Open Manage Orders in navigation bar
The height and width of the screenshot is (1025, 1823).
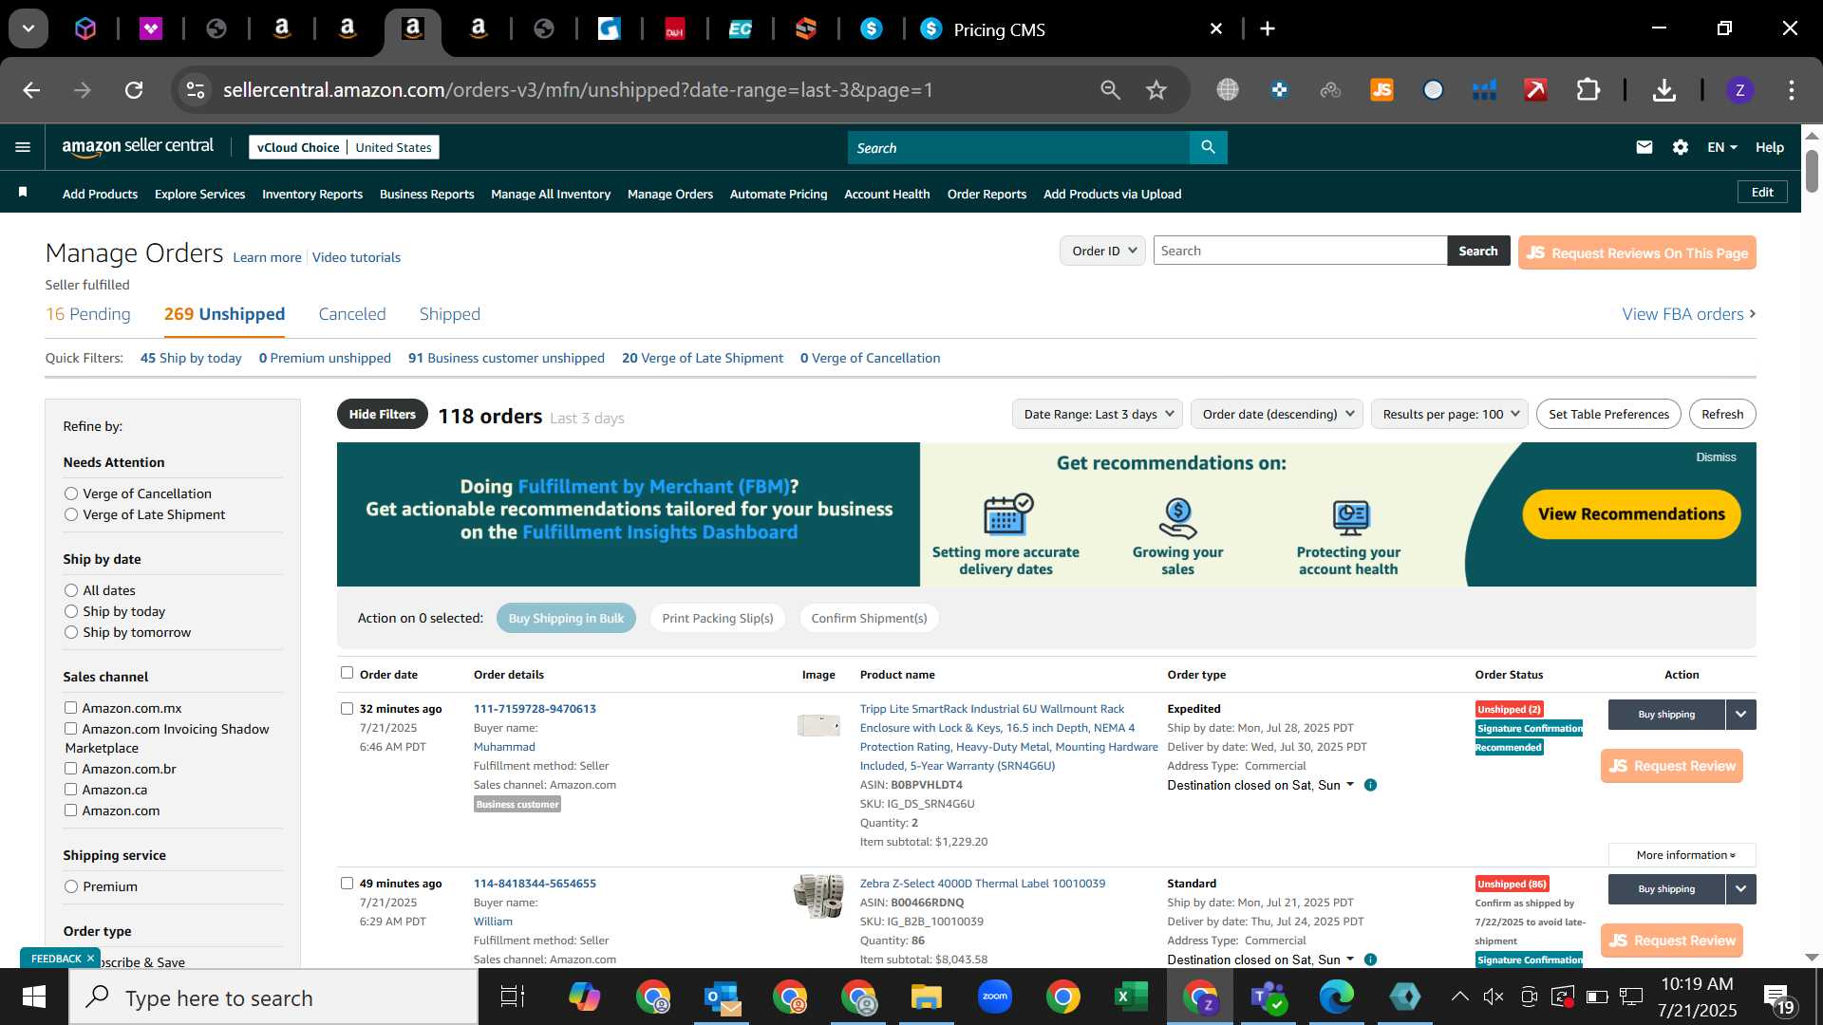point(670,194)
